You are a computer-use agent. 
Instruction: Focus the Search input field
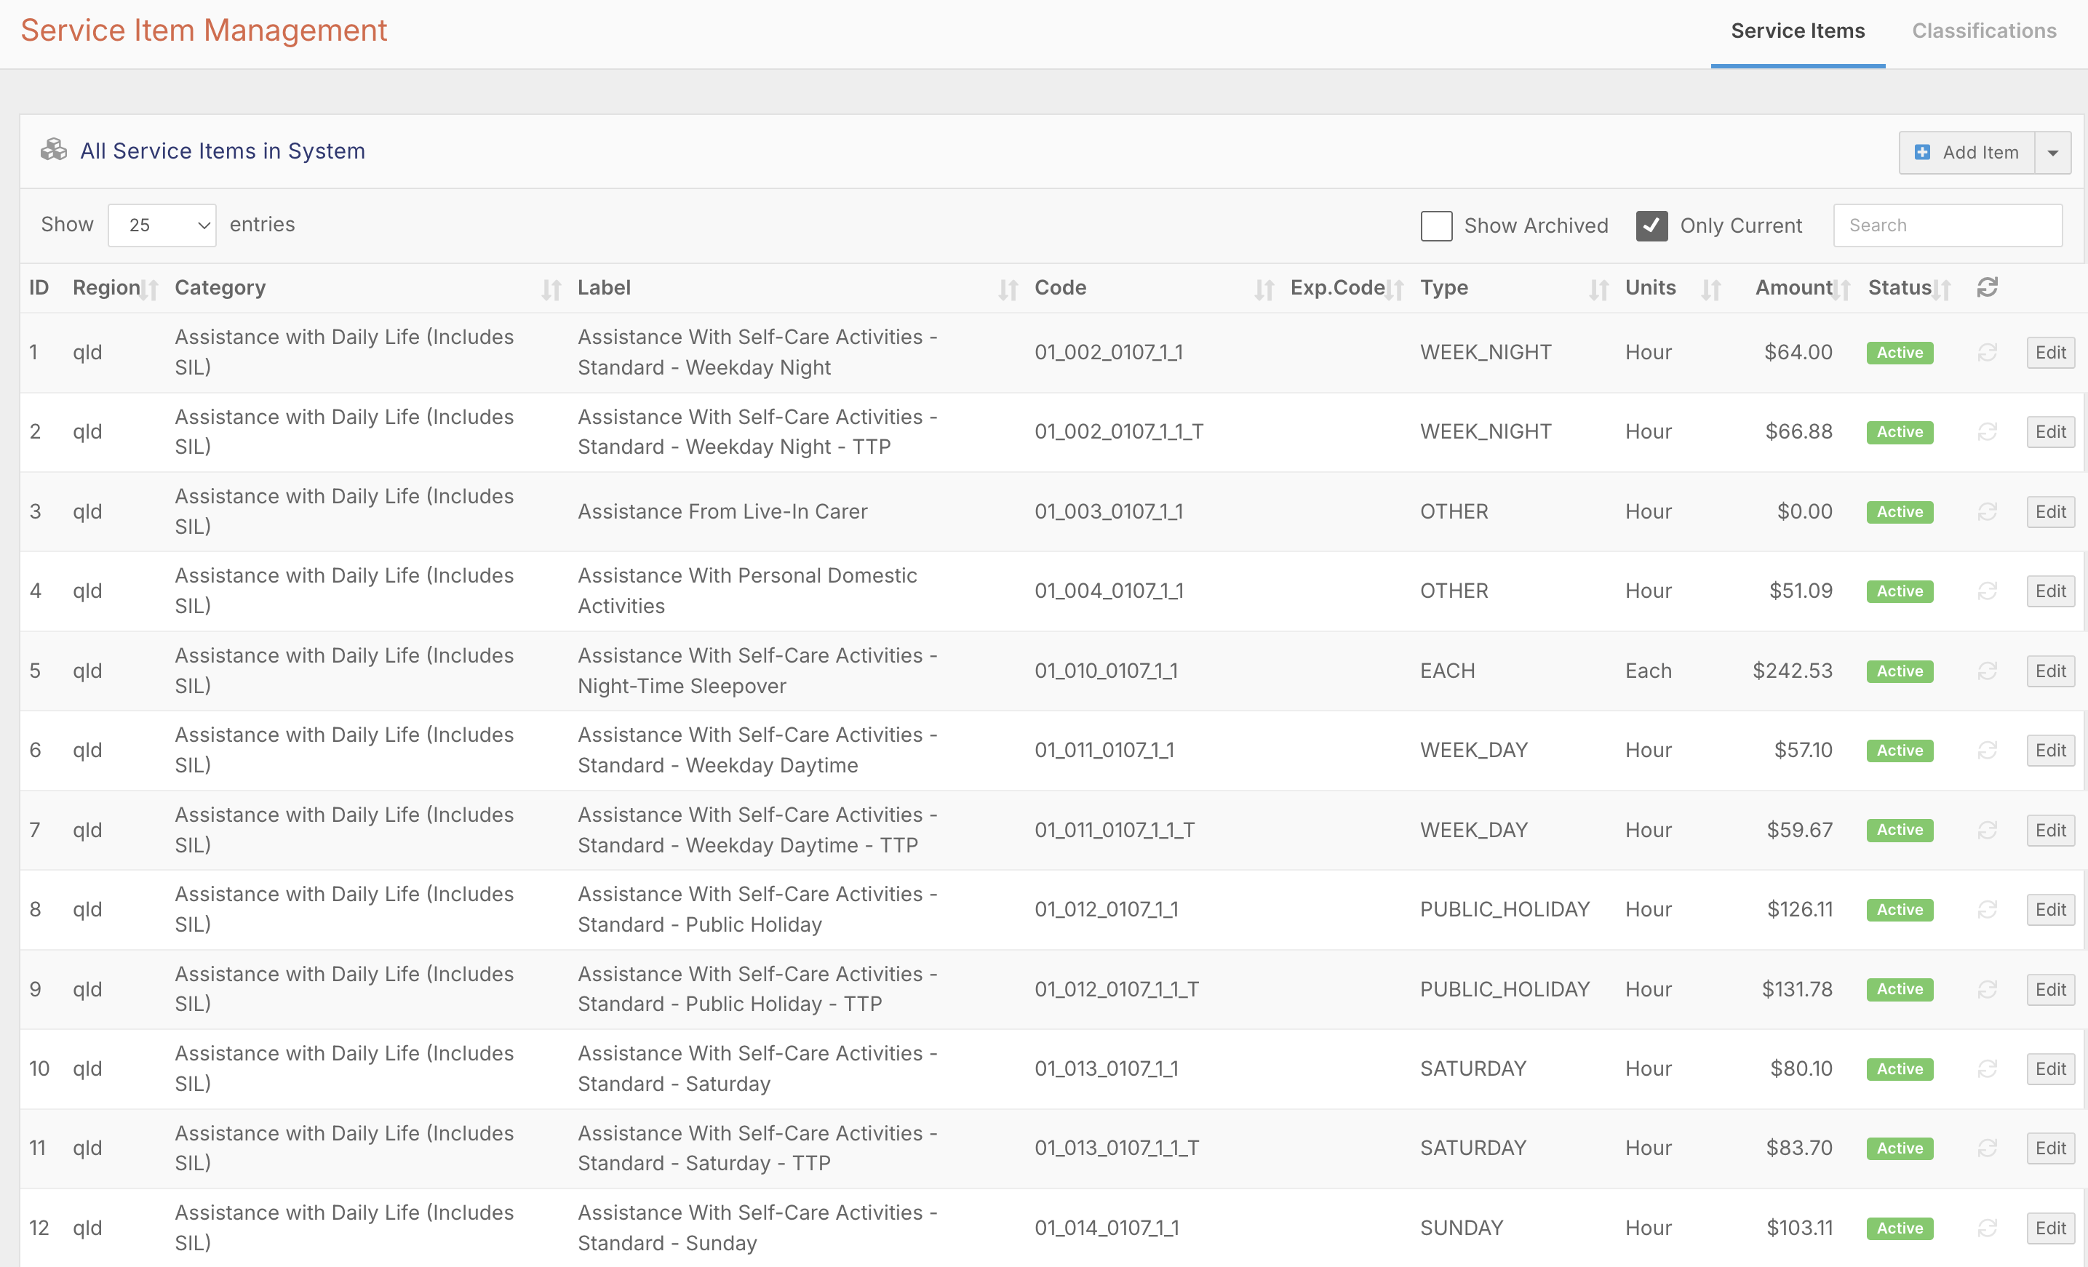(1948, 225)
